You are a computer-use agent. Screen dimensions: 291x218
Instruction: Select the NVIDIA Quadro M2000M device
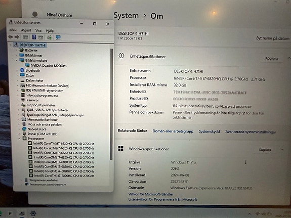click(49, 66)
